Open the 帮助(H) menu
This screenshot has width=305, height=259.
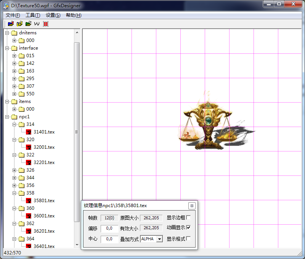pyautogui.click(x=74, y=15)
